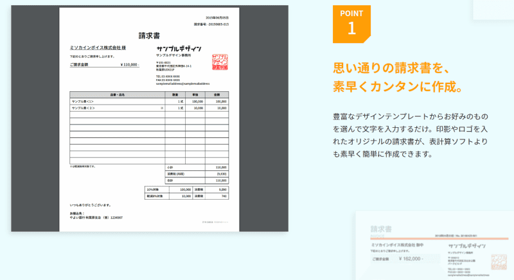Click the ¥110,000 amount
This screenshot has width=514, height=280.
(130, 64)
